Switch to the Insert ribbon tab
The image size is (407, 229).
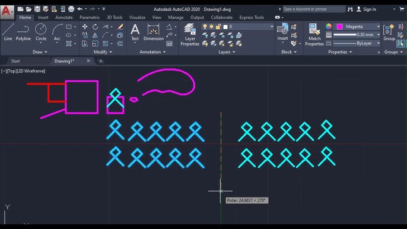[43, 17]
